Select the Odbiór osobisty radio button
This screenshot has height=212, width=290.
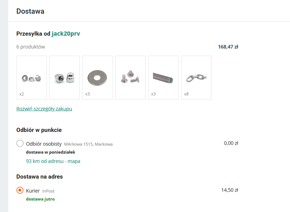20,144
